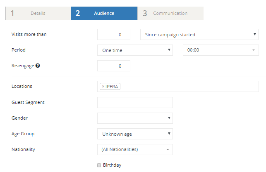Expand the All Nationalities selector
Viewport: 266px width, 172px height.
(x=135, y=149)
